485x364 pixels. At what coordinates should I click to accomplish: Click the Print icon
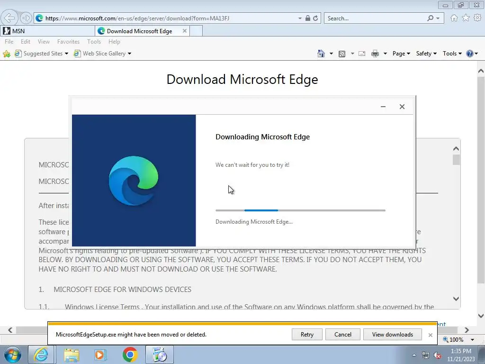[x=375, y=54]
